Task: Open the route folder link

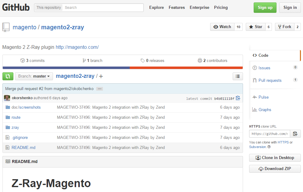Action: pyautogui.click(x=16, y=118)
